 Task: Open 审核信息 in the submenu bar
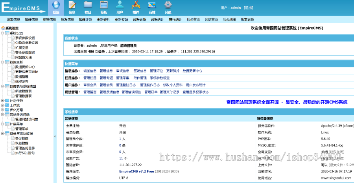50,20
